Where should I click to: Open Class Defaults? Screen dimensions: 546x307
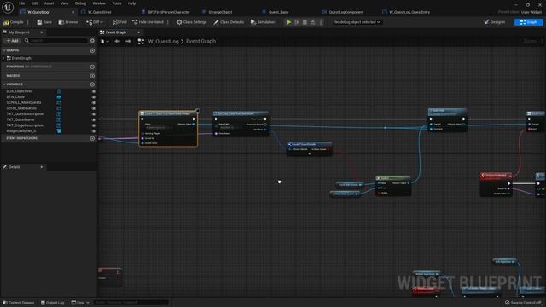229,22
